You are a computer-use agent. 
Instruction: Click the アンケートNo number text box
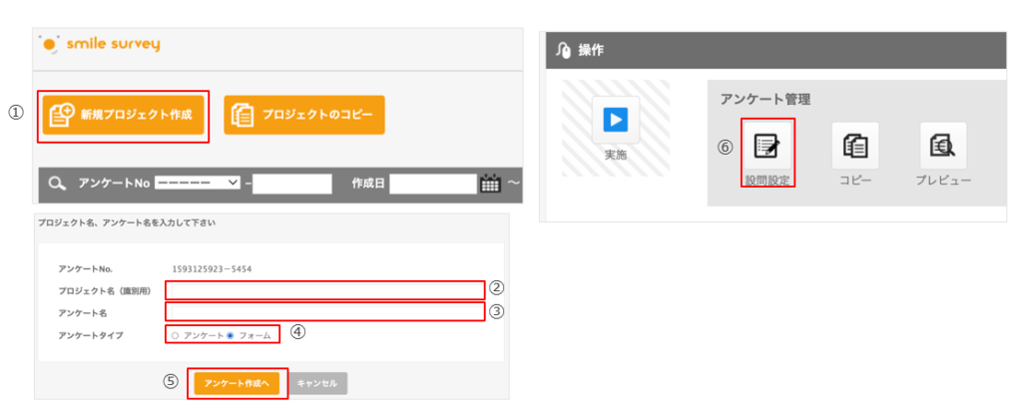tap(292, 184)
